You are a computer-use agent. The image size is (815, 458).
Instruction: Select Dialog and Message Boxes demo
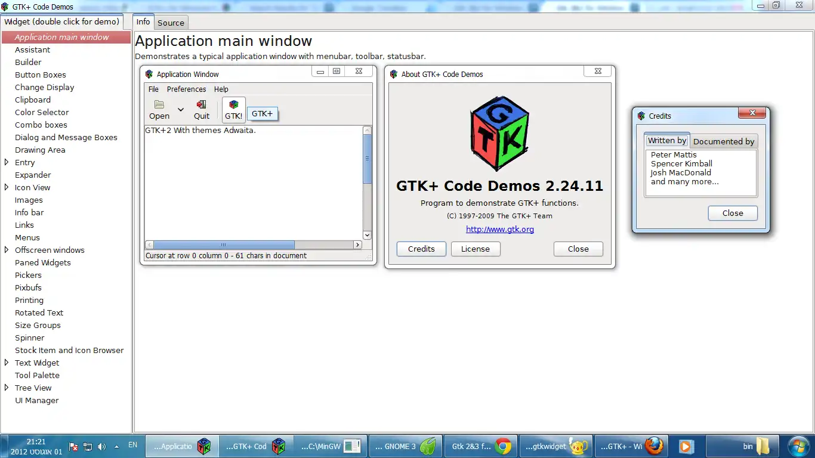pyautogui.click(x=66, y=137)
